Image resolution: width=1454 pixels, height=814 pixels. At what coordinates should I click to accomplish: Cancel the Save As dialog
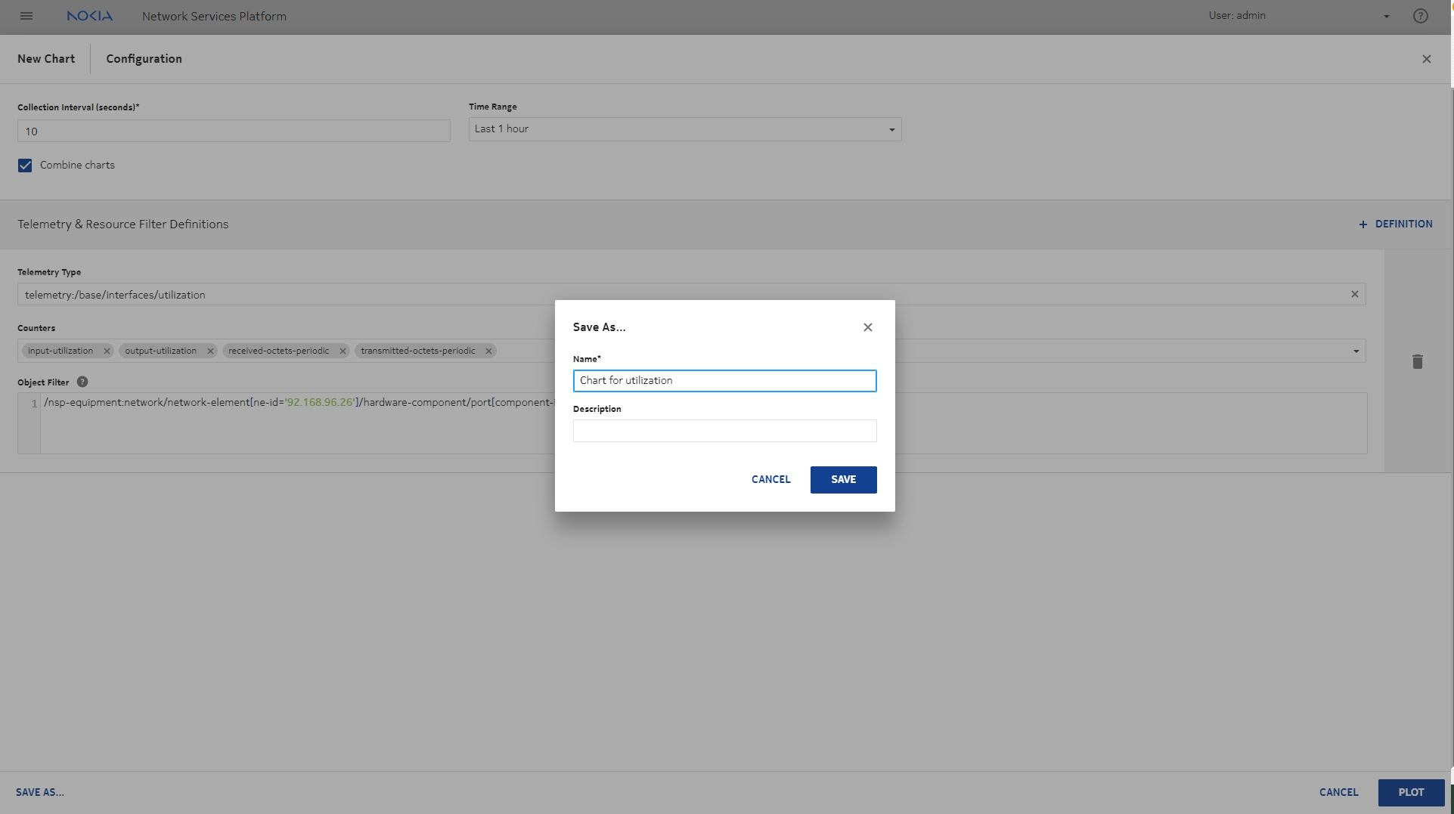[x=770, y=480]
